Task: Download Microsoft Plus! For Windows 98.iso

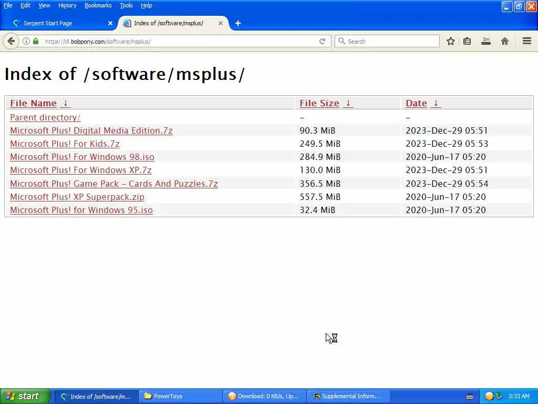Action: (82, 157)
